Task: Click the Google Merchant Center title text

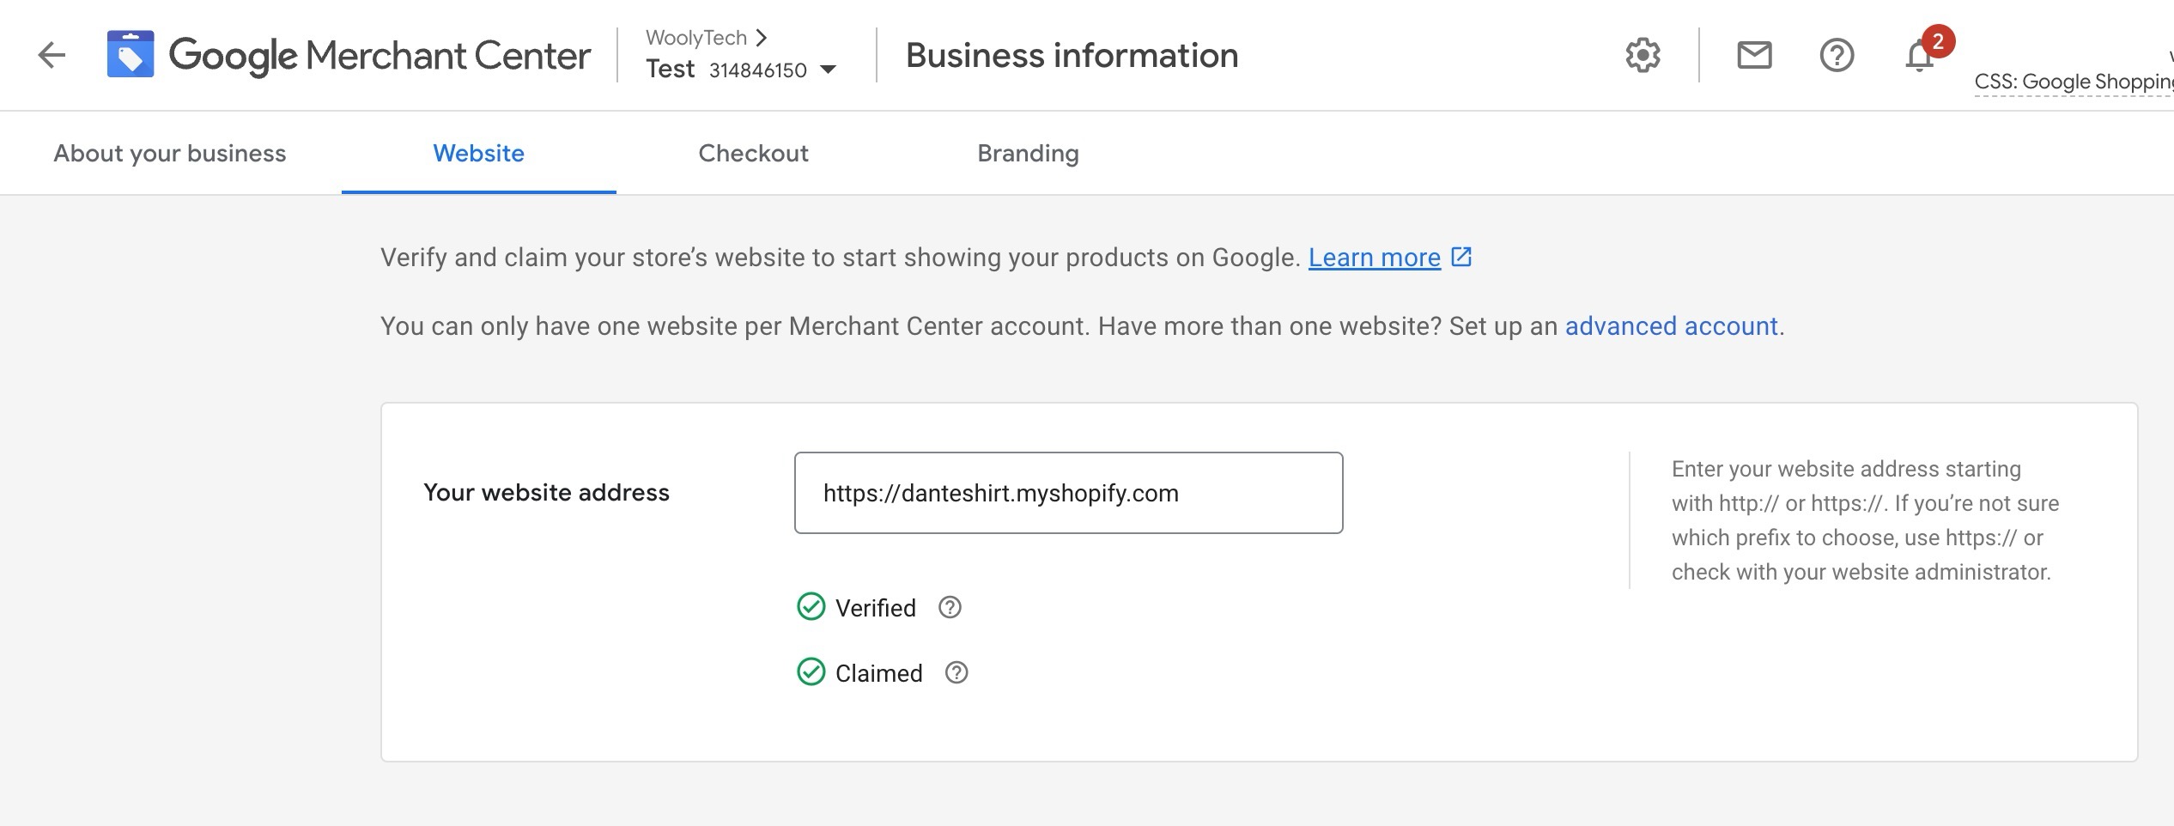Action: (380, 56)
